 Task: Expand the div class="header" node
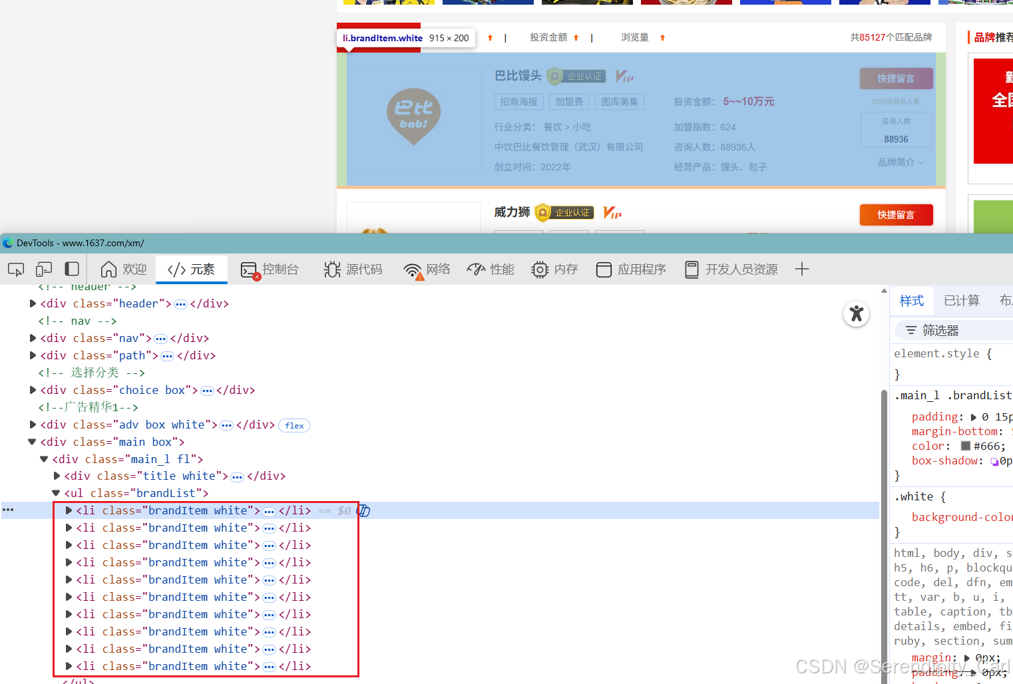click(33, 303)
